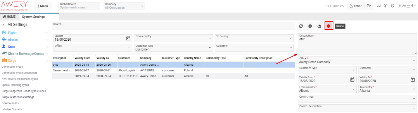
Task: Click the refresh list icon
Action: click(301, 26)
